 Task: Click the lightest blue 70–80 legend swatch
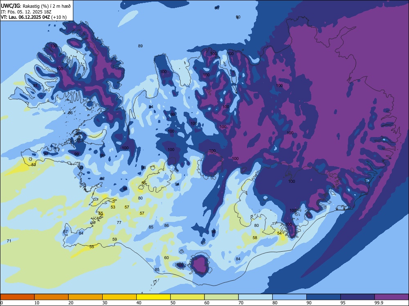click(255, 297)
